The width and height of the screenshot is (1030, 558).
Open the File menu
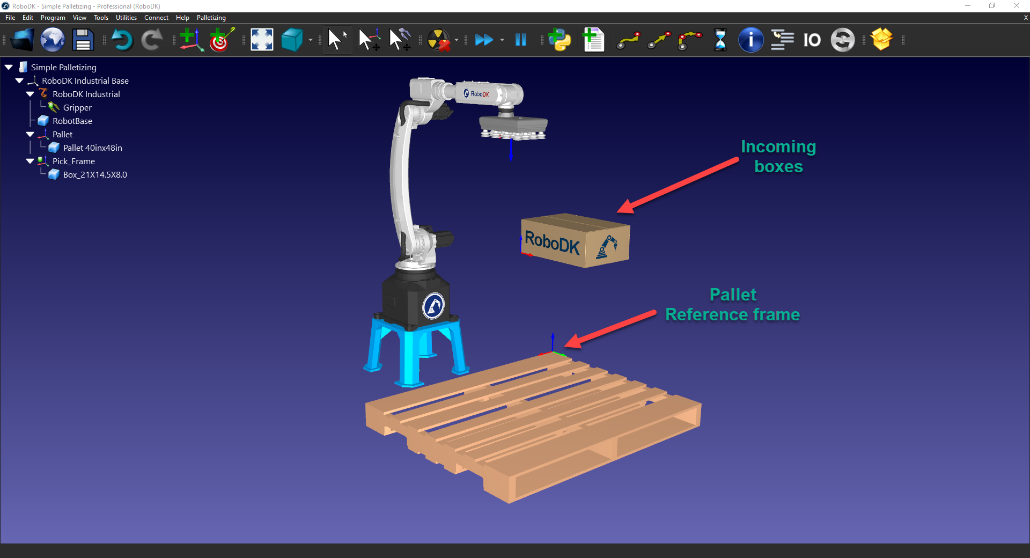tap(10, 18)
